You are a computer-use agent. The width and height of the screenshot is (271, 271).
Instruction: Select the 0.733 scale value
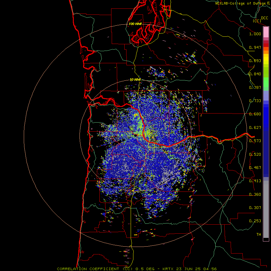255,101
